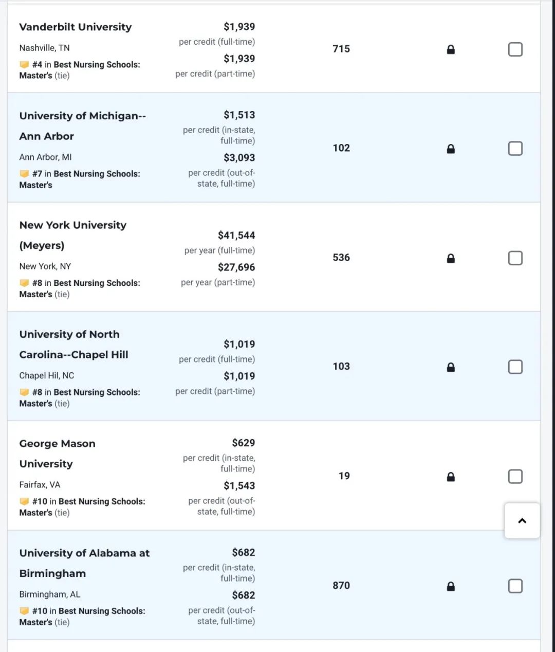This screenshot has height=652, width=555.
Task: Open the New York University (Meyers) link
Action: pyautogui.click(x=73, y=235)
